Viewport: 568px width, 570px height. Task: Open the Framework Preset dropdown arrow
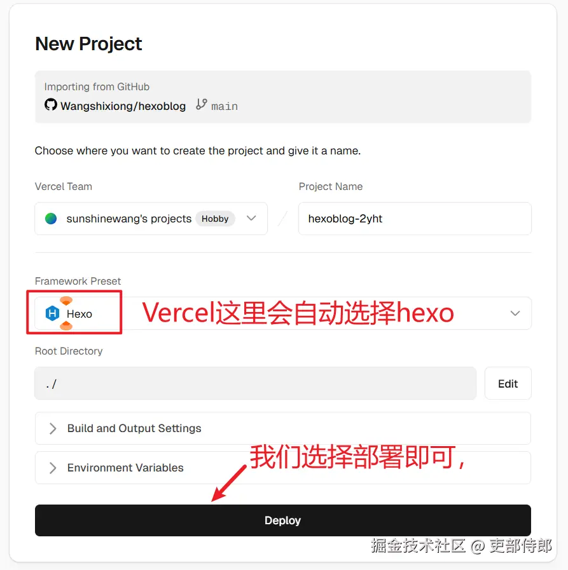point(515,313)
